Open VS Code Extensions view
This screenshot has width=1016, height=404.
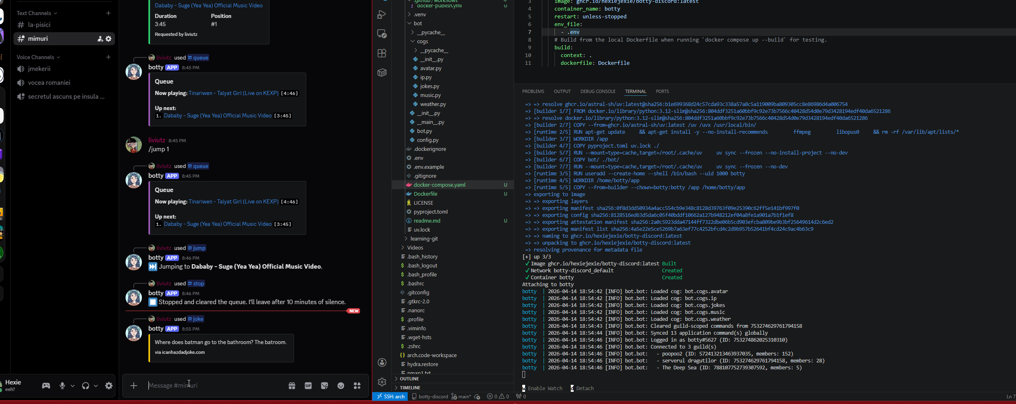click(382, 53)
